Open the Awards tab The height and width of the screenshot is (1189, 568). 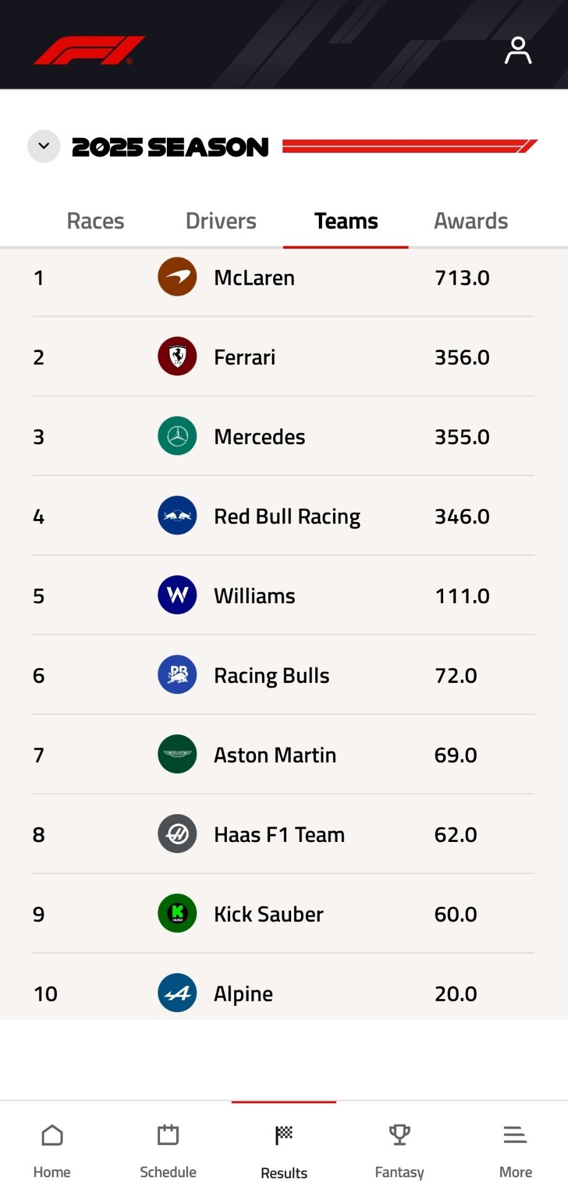pos(471,221)
